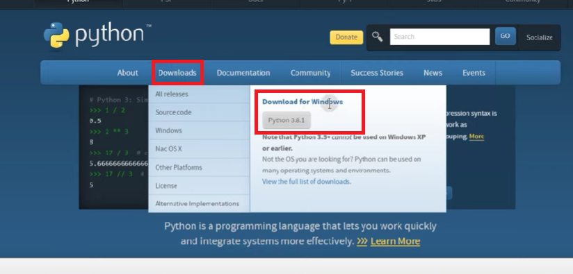Select Other Platforms in Downloads submenu
The image size is (573, 274).
coord(199,167)
